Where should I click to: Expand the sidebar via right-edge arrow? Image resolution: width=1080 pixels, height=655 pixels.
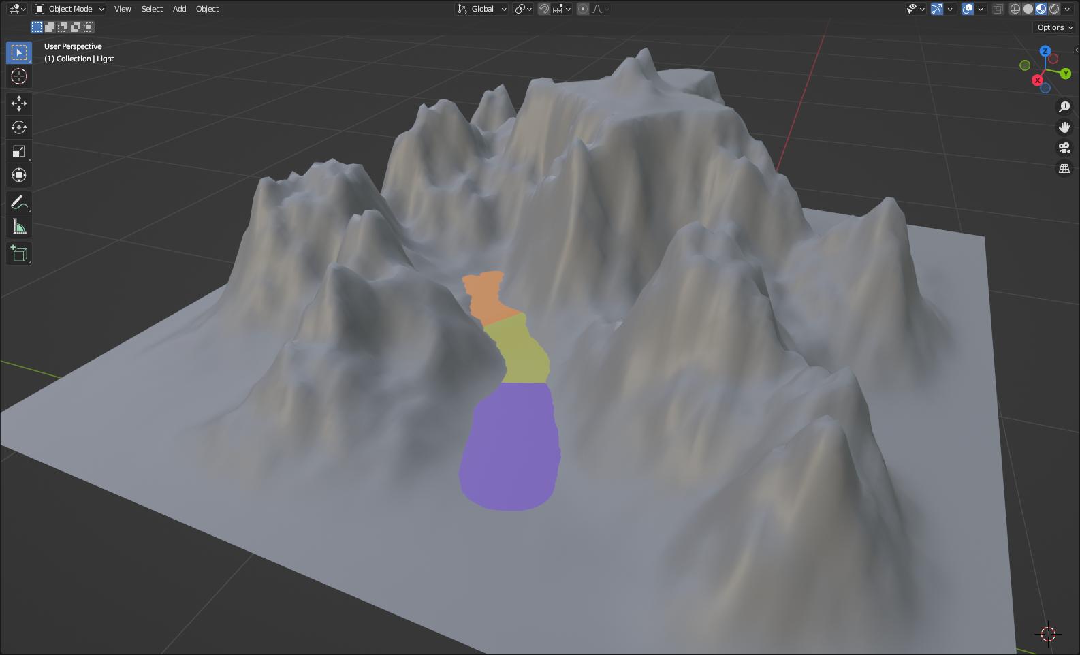[1076, 50]
